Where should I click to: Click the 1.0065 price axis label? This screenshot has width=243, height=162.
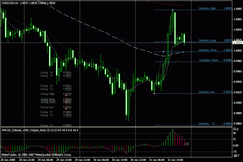coord(238,19)
